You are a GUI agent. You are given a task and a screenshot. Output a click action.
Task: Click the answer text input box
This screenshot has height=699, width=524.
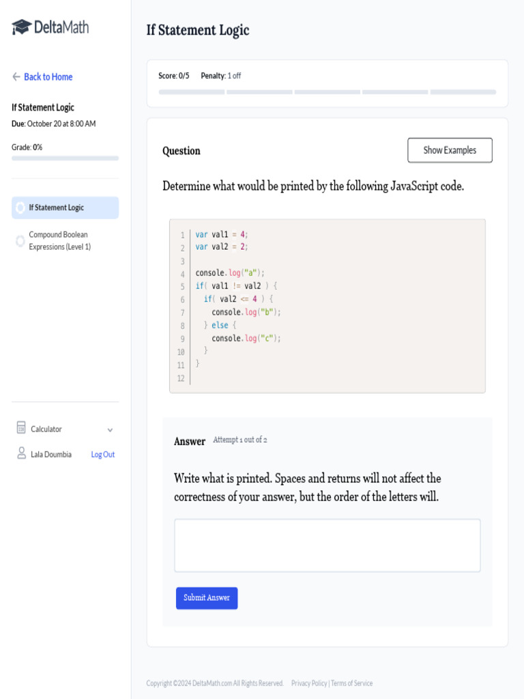pyautogui.click(x=327, y=545)
